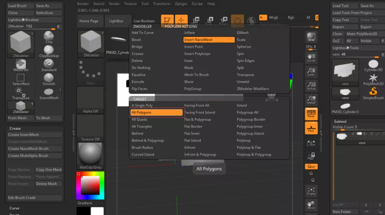Select the Clay brush icon
This screenshot has width=385, height=215.
tap(49, 37)
